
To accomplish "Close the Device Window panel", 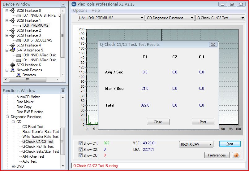I will point(63,4).
